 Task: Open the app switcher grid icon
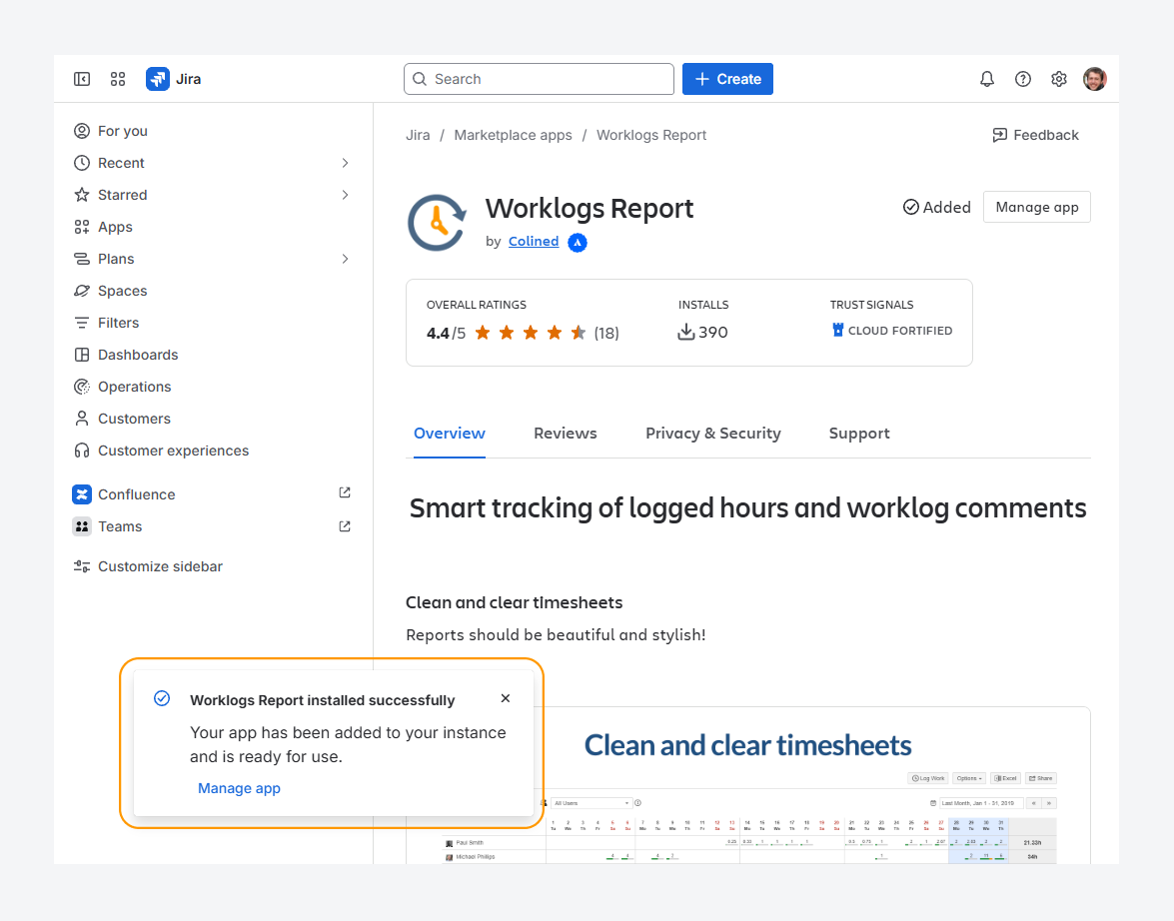pos(118,79)
